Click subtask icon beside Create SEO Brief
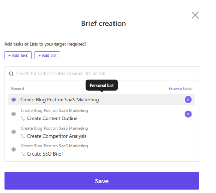 [x=23, y=154]
